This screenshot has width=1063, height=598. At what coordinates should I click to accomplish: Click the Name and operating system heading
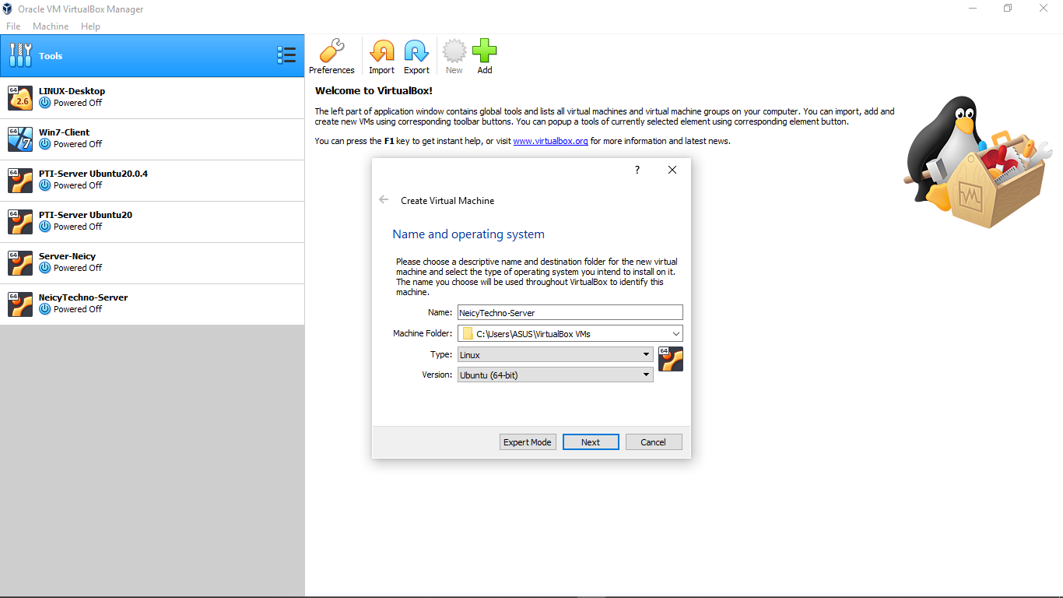click(x=468, y=234)
